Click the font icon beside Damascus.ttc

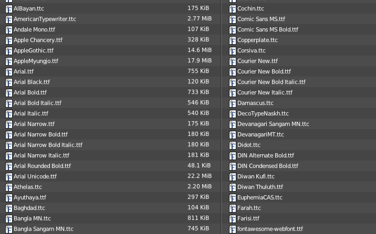233,103
